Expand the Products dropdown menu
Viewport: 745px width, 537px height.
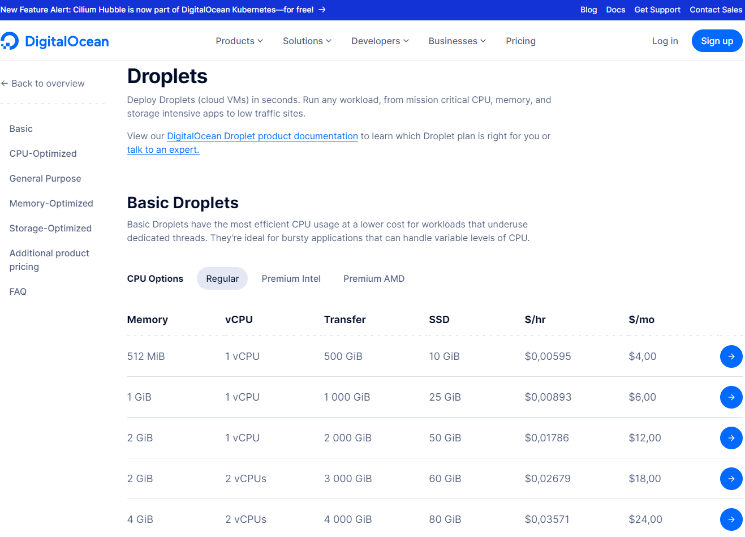pos(239,41)
